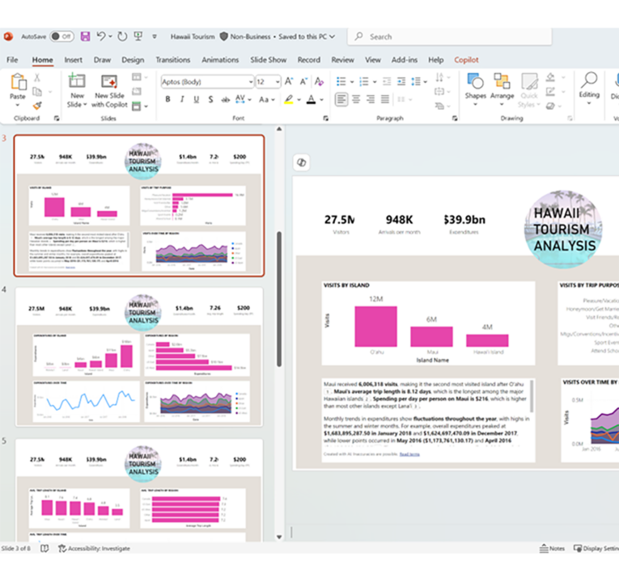This screenshot has height=582, width=619.
Task: Open bullets list dropdown arrow
Action: pos(352,82)
